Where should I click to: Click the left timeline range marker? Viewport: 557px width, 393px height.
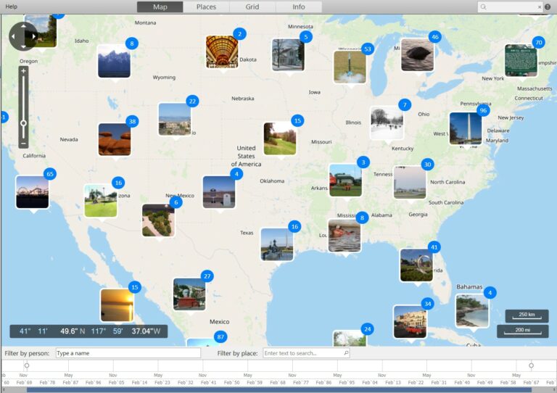27,365
